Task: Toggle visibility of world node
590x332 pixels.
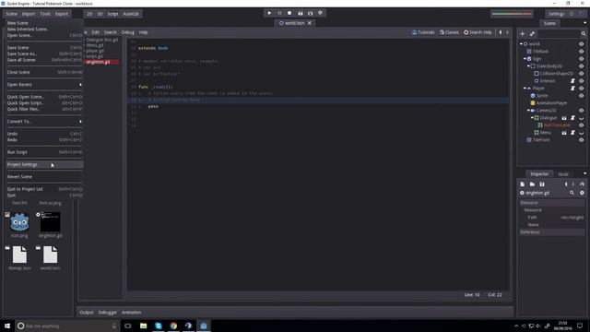Action: (x=582, y=44)
